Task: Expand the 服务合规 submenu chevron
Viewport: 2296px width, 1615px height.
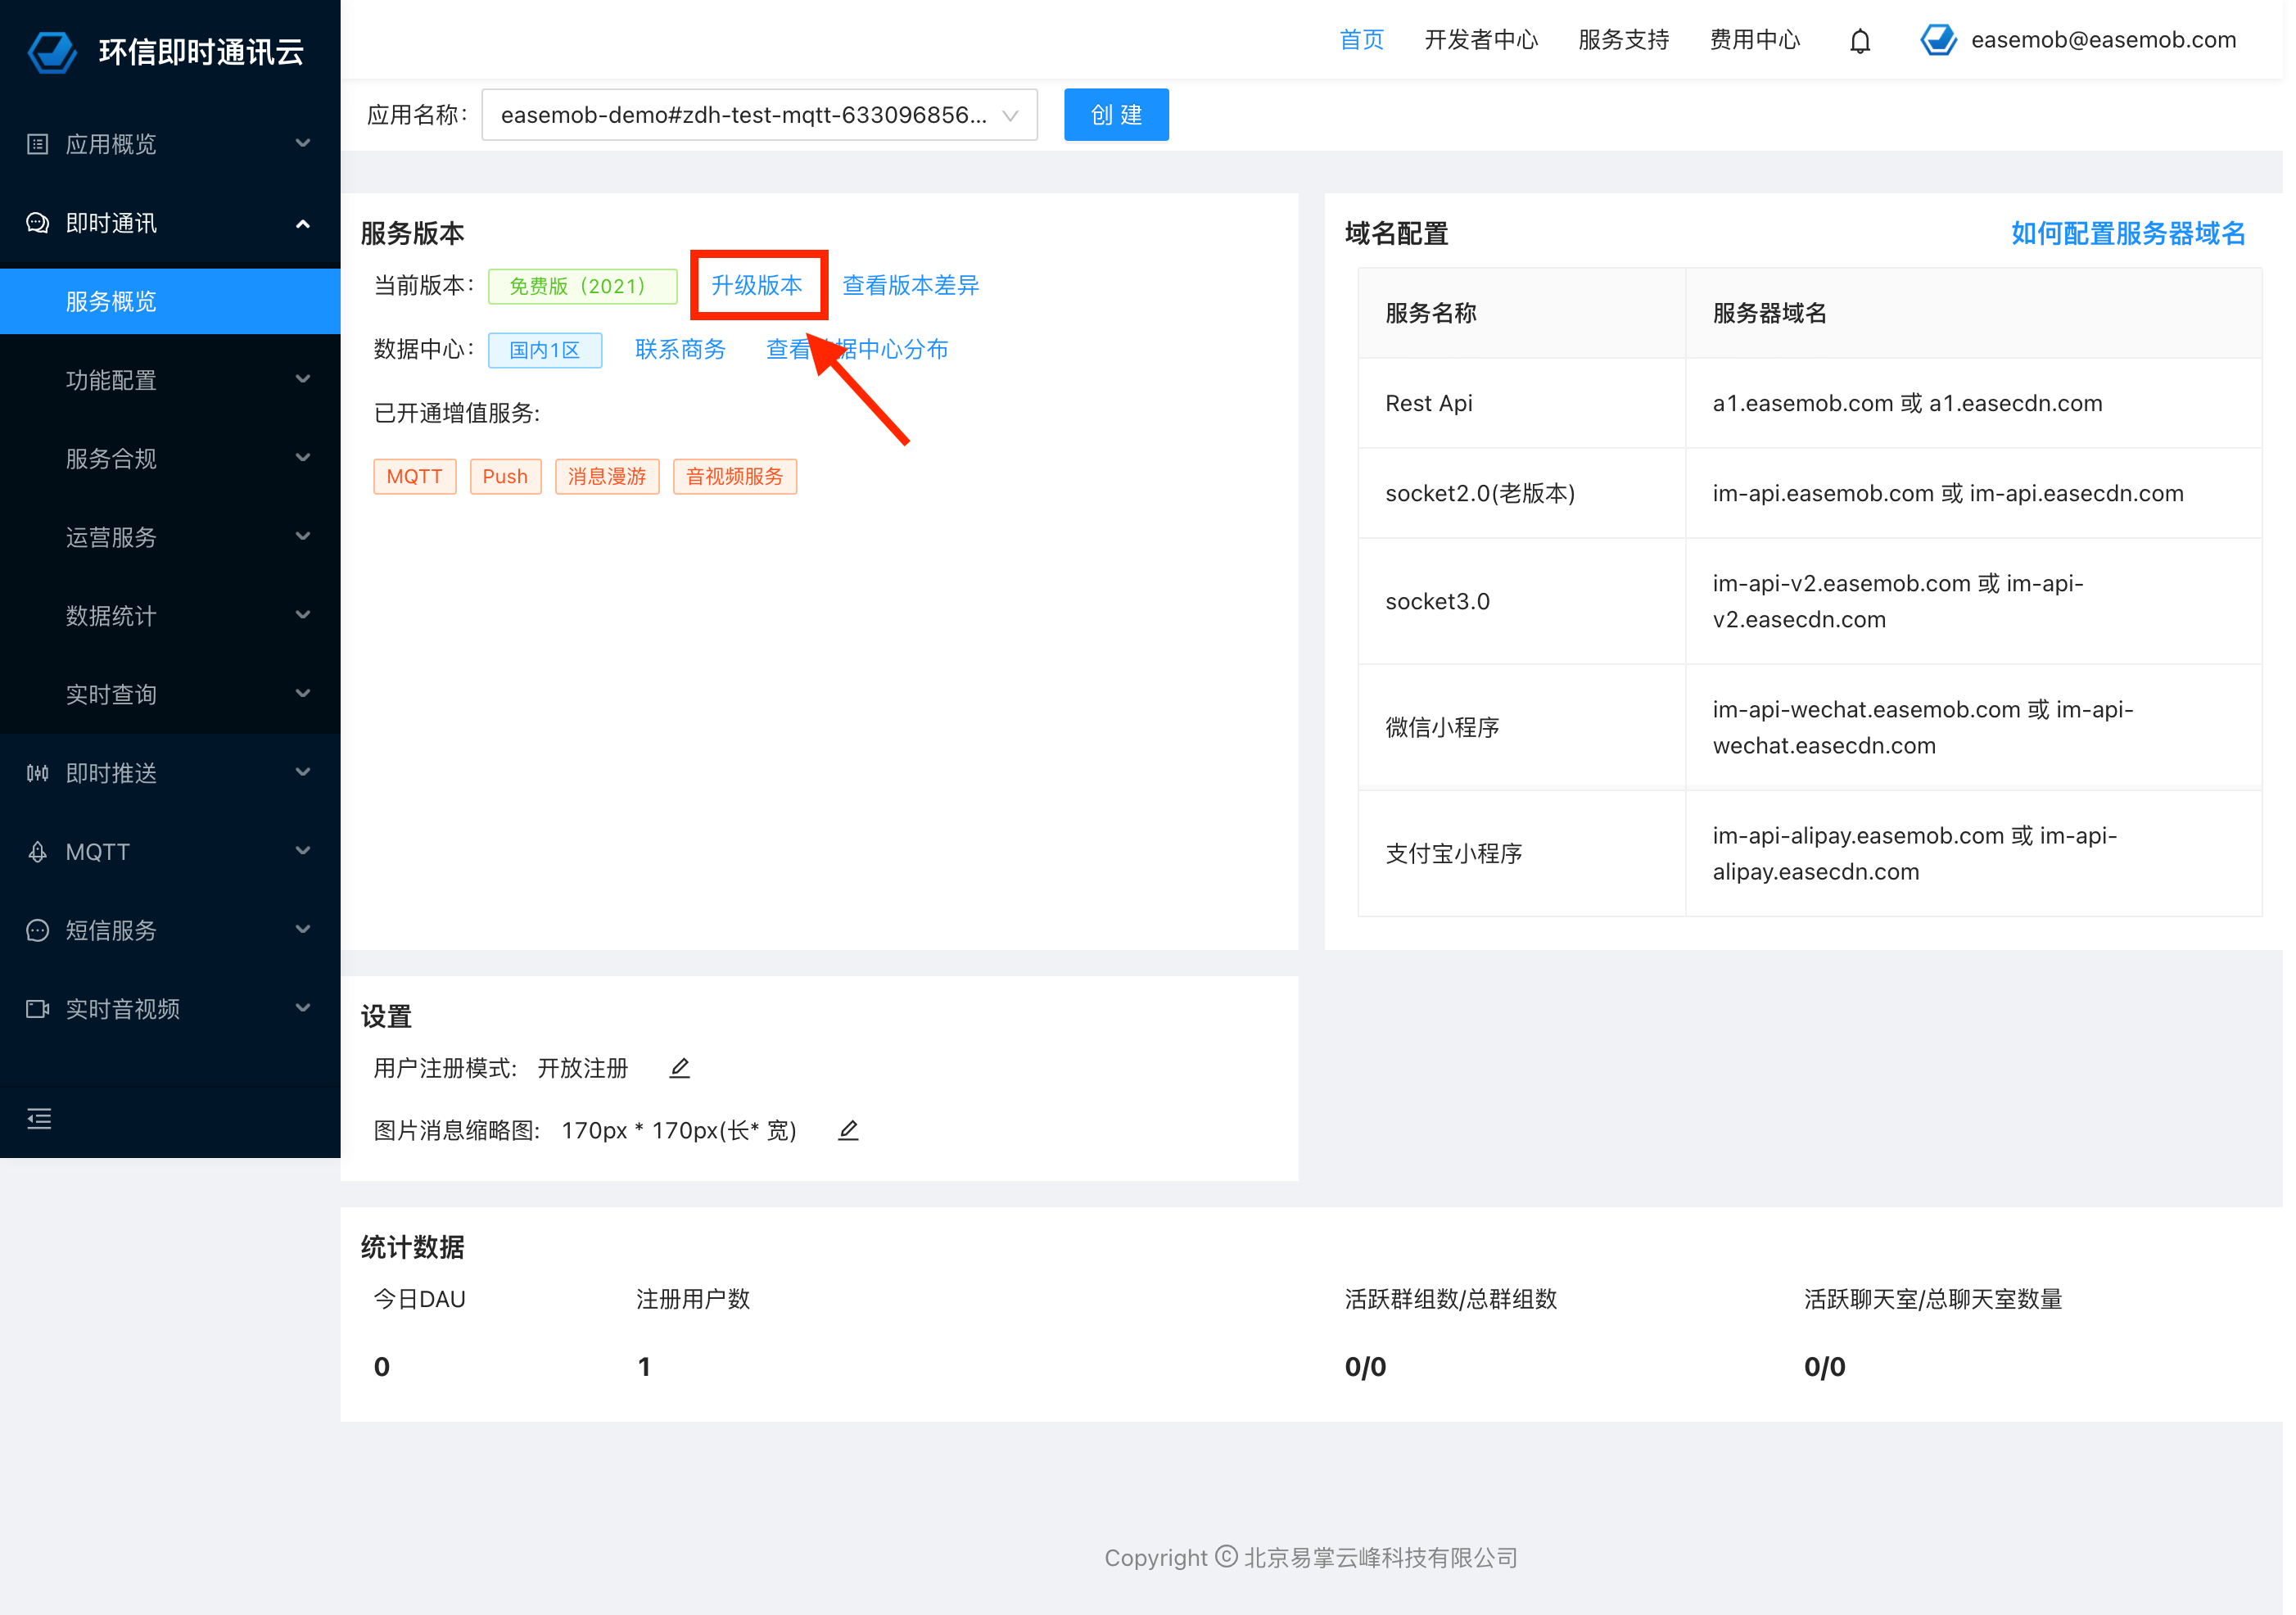Action: point(303,458)
